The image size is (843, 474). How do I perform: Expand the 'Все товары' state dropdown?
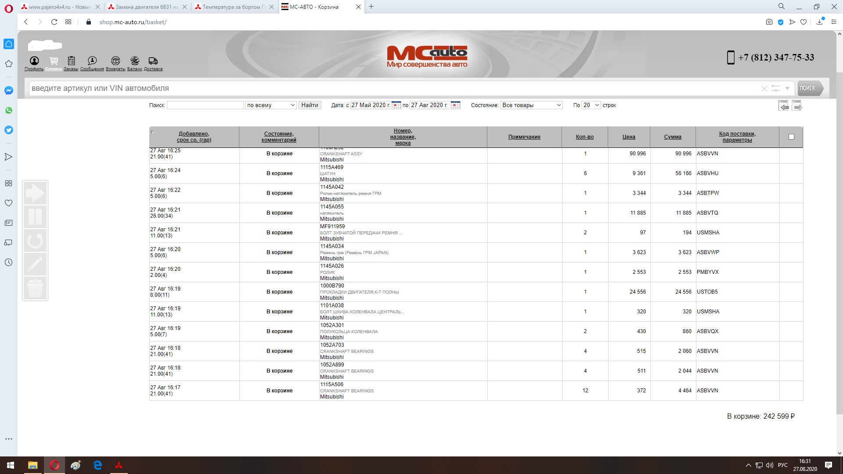531,105
